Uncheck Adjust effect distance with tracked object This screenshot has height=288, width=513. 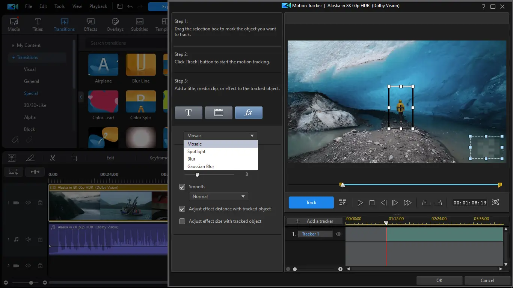[x=182, y=209]
